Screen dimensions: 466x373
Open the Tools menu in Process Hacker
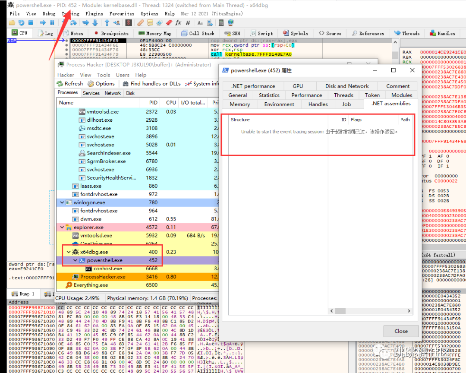point(104,75)
